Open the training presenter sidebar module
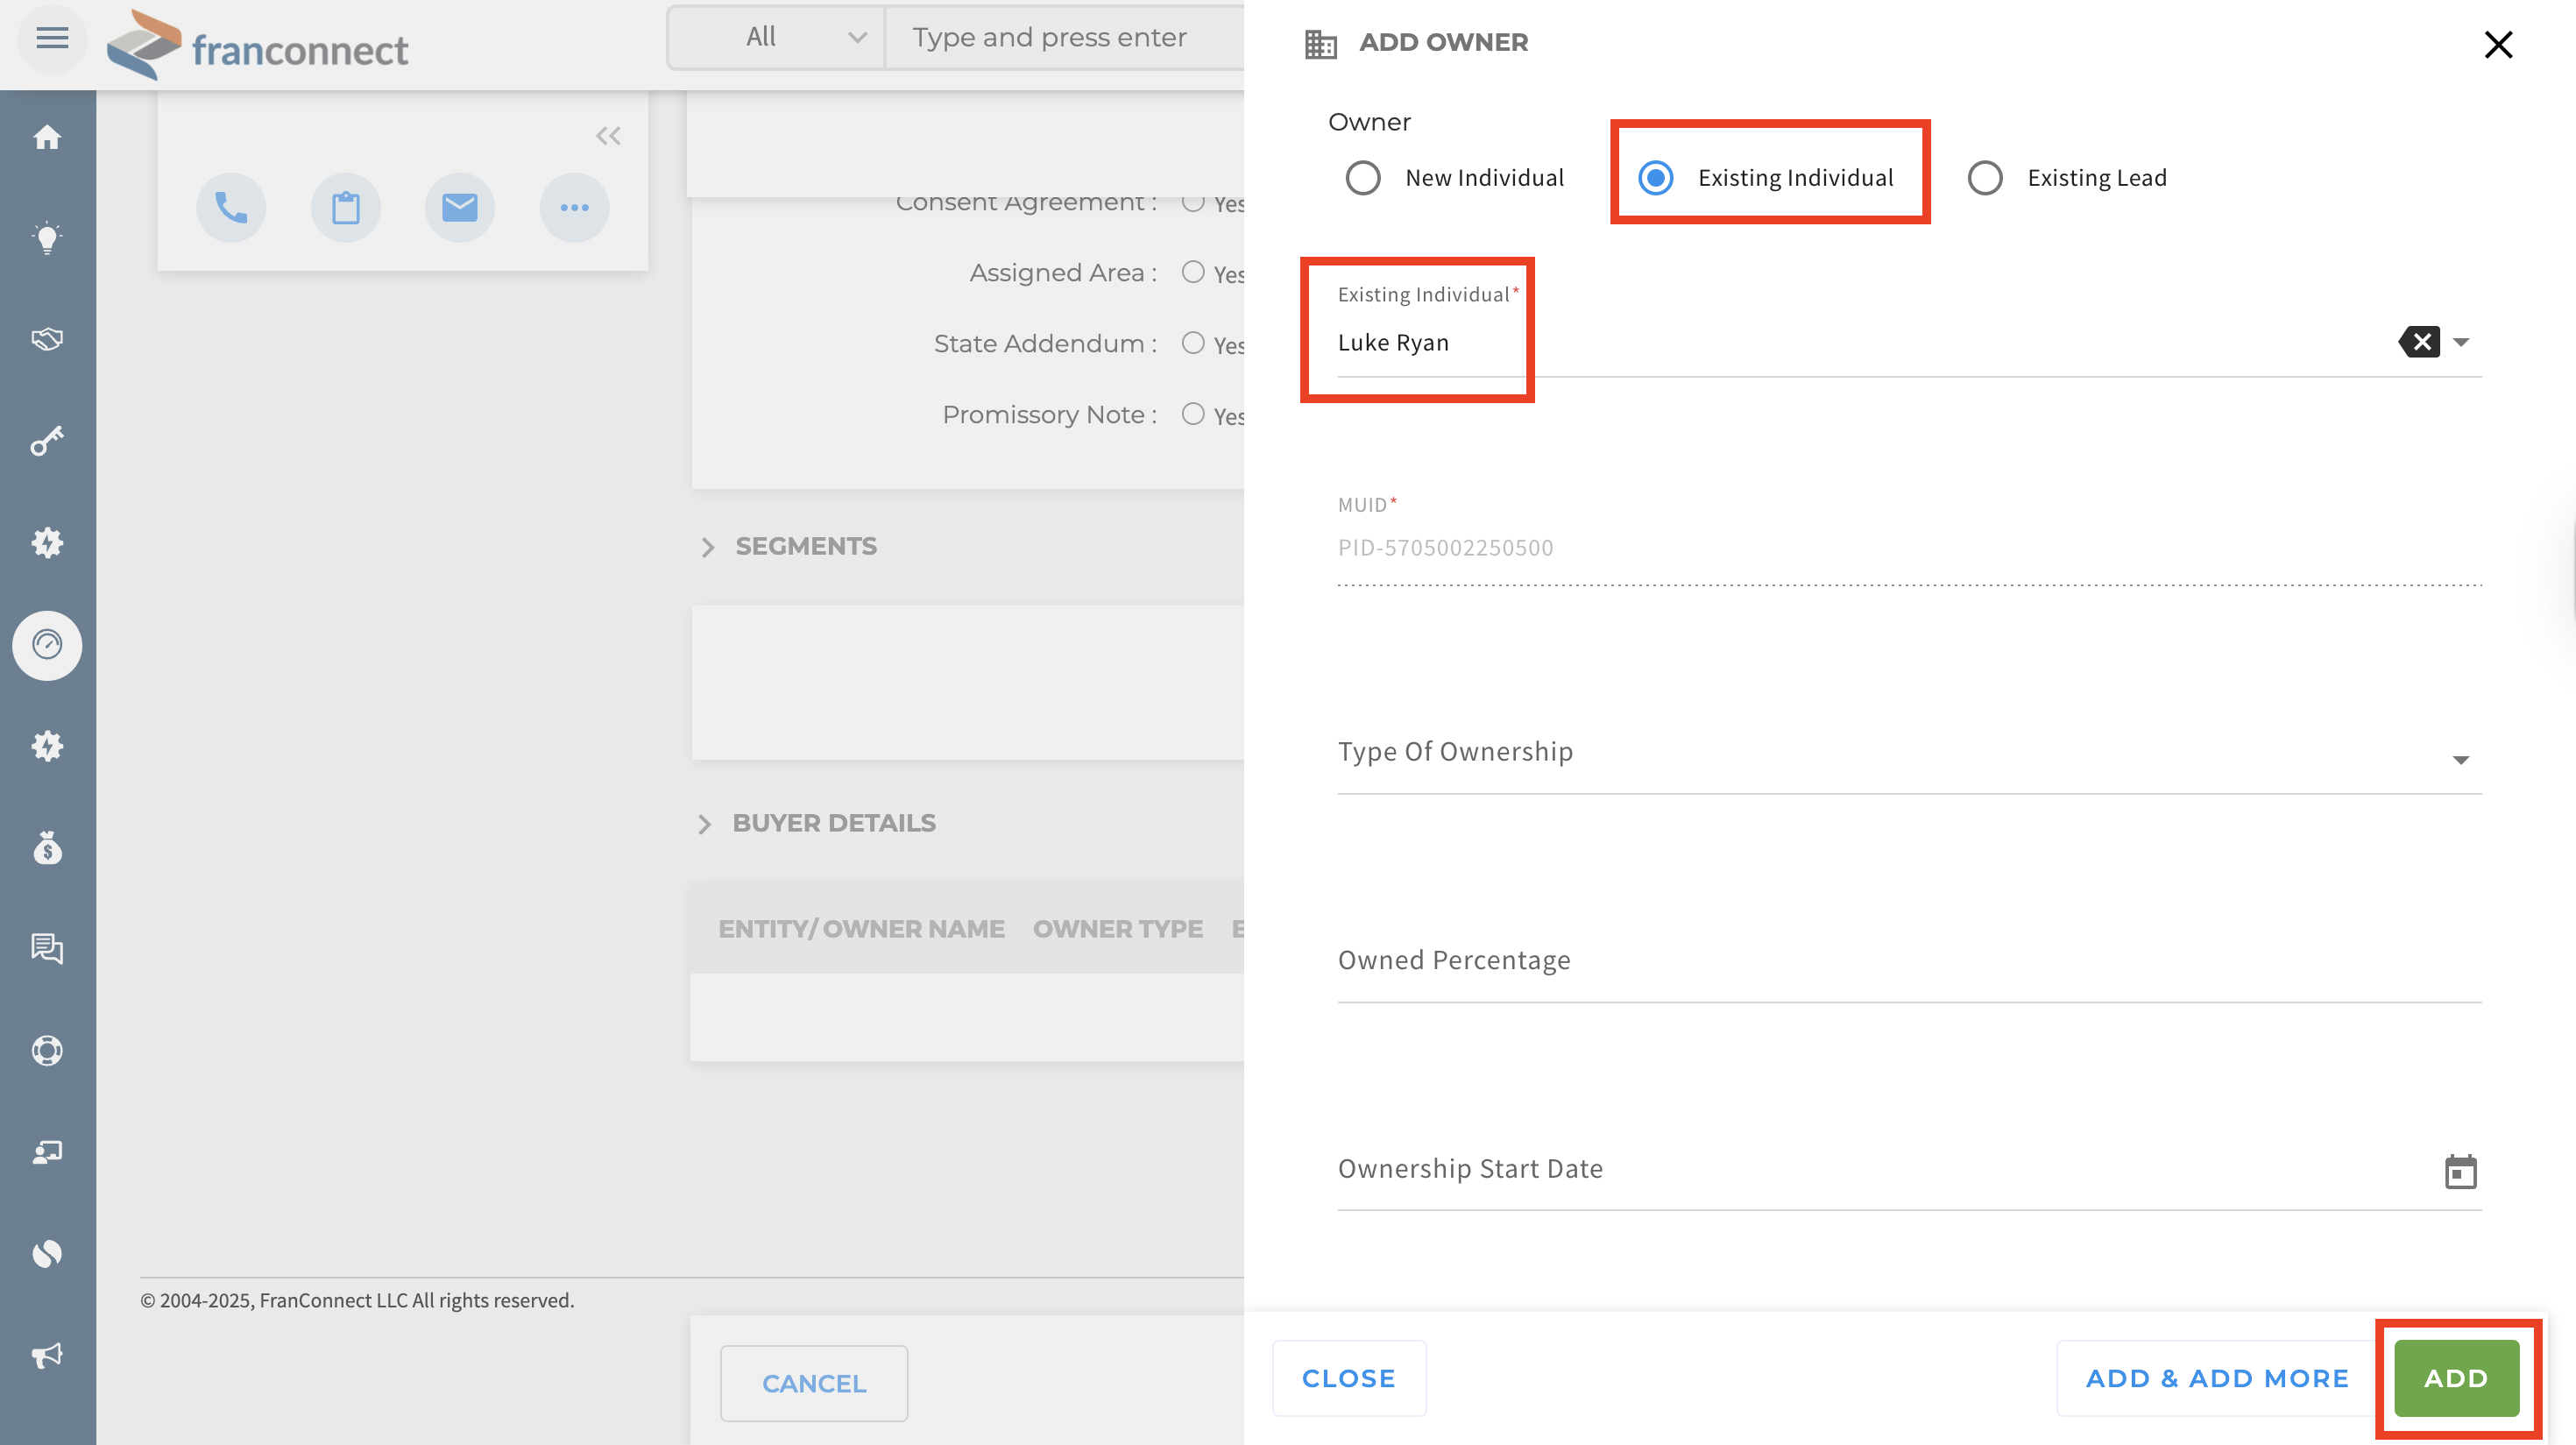The image size is (2576, 1445). [x=47, y=1152]
